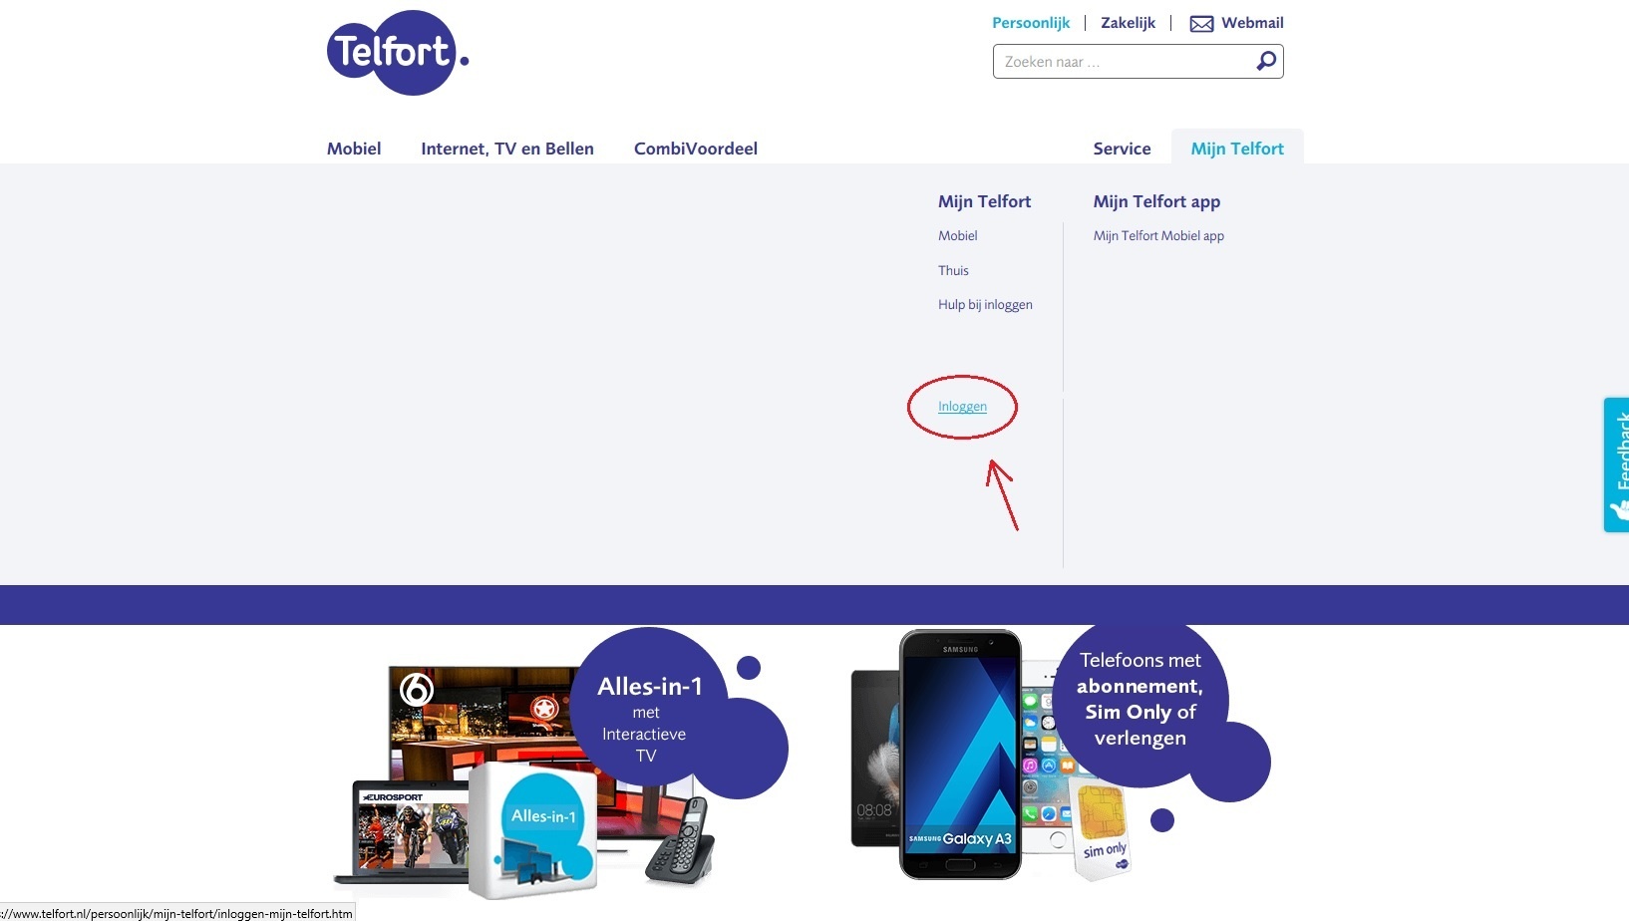The height and width of the screenshot is (921, 1629).
Task: Select the Mijn Telfort tab
Action: click(x=1237, y=148)
